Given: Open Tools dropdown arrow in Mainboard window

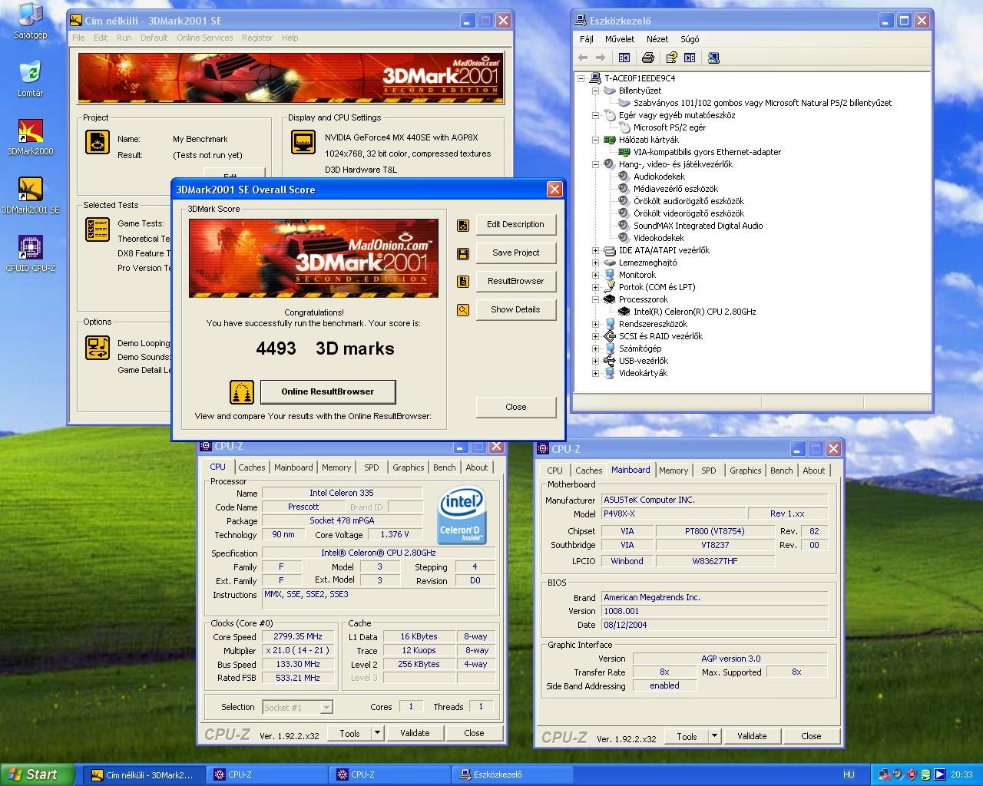Looking at the screenshot, I should (x=714, y=736).
